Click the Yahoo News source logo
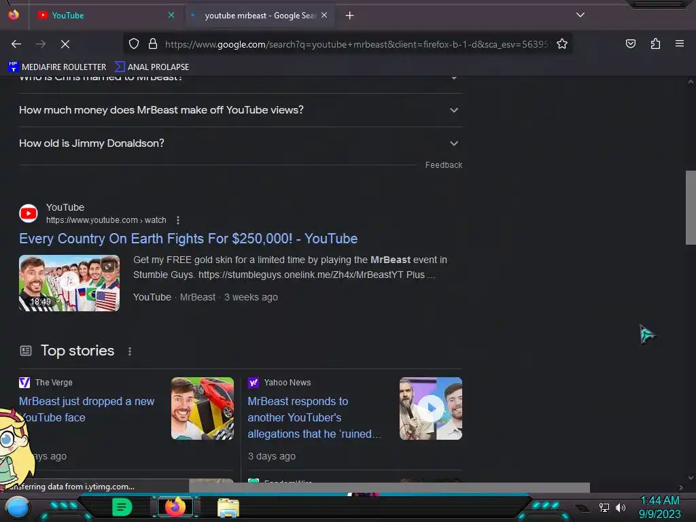Viewport: 696px width, 522px height. [x=253, y=383]
